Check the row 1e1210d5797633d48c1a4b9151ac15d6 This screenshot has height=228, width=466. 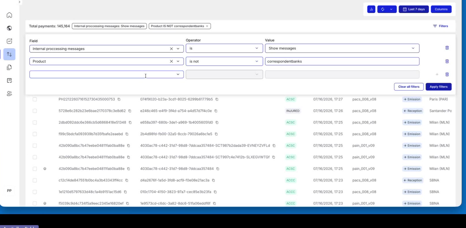[35, 192]
